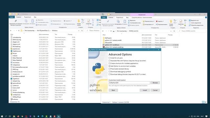Open the Windows Start menu

pyautogui.click(x=2, y=116)
